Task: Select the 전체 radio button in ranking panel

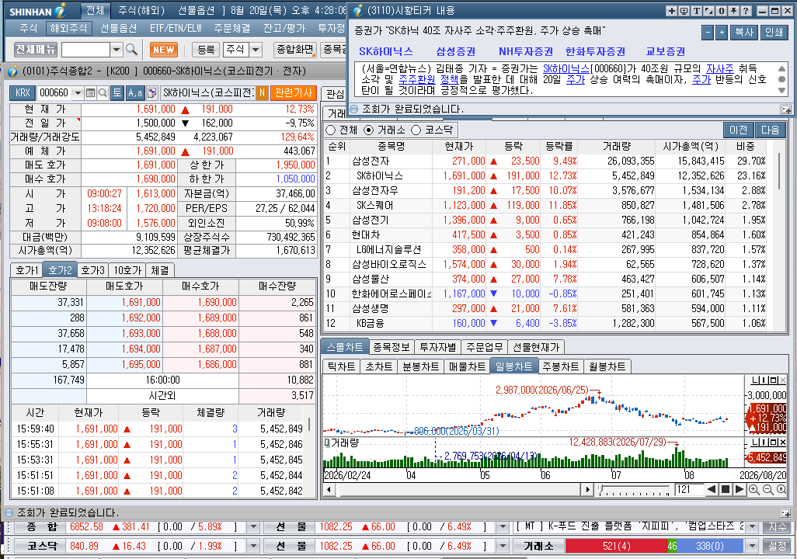Action: click(330, 130)
